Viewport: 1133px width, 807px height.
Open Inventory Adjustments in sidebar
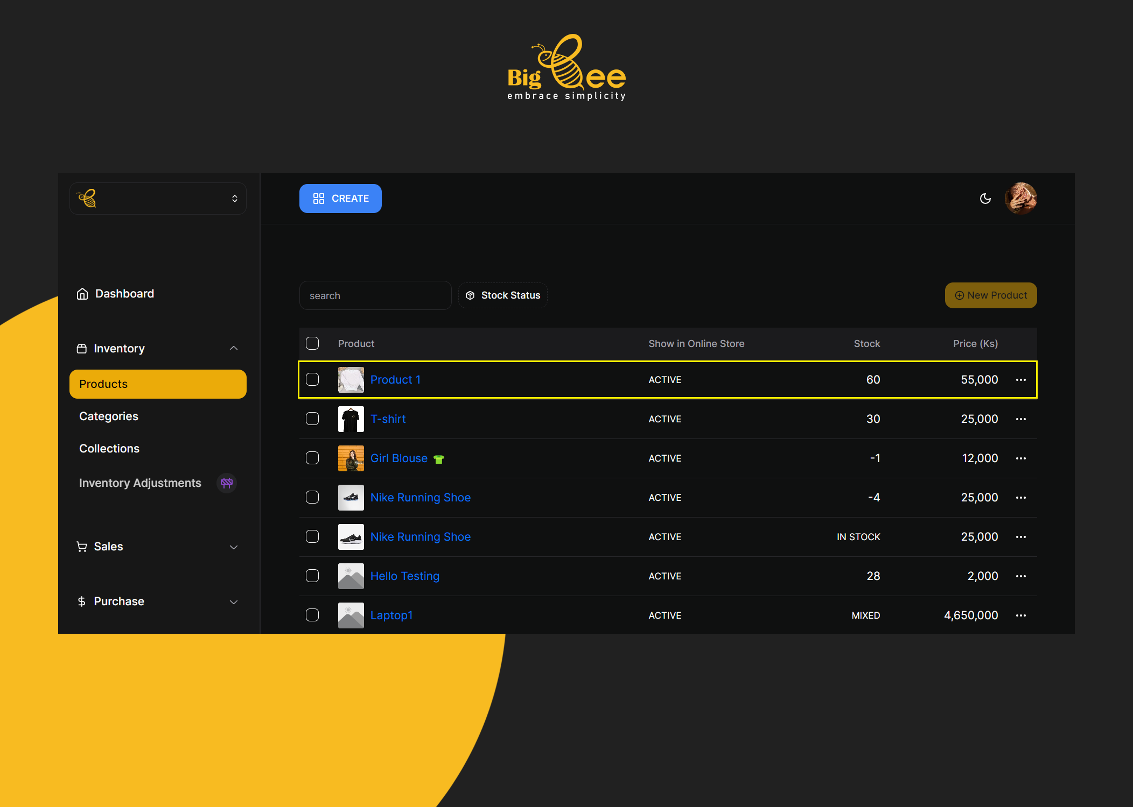pos(140,483)
